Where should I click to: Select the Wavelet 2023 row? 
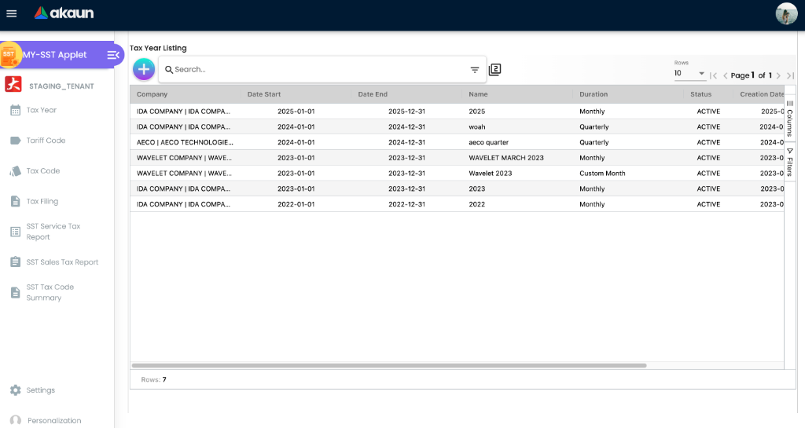(x=457, y=173)
